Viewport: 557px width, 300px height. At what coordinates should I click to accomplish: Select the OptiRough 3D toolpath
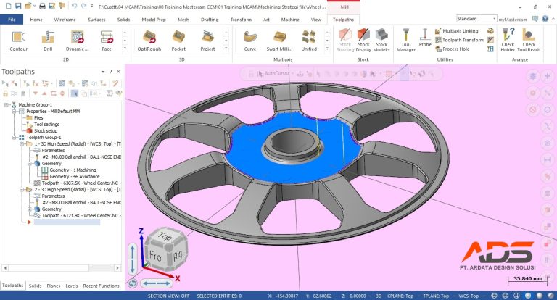click(149, 41)
